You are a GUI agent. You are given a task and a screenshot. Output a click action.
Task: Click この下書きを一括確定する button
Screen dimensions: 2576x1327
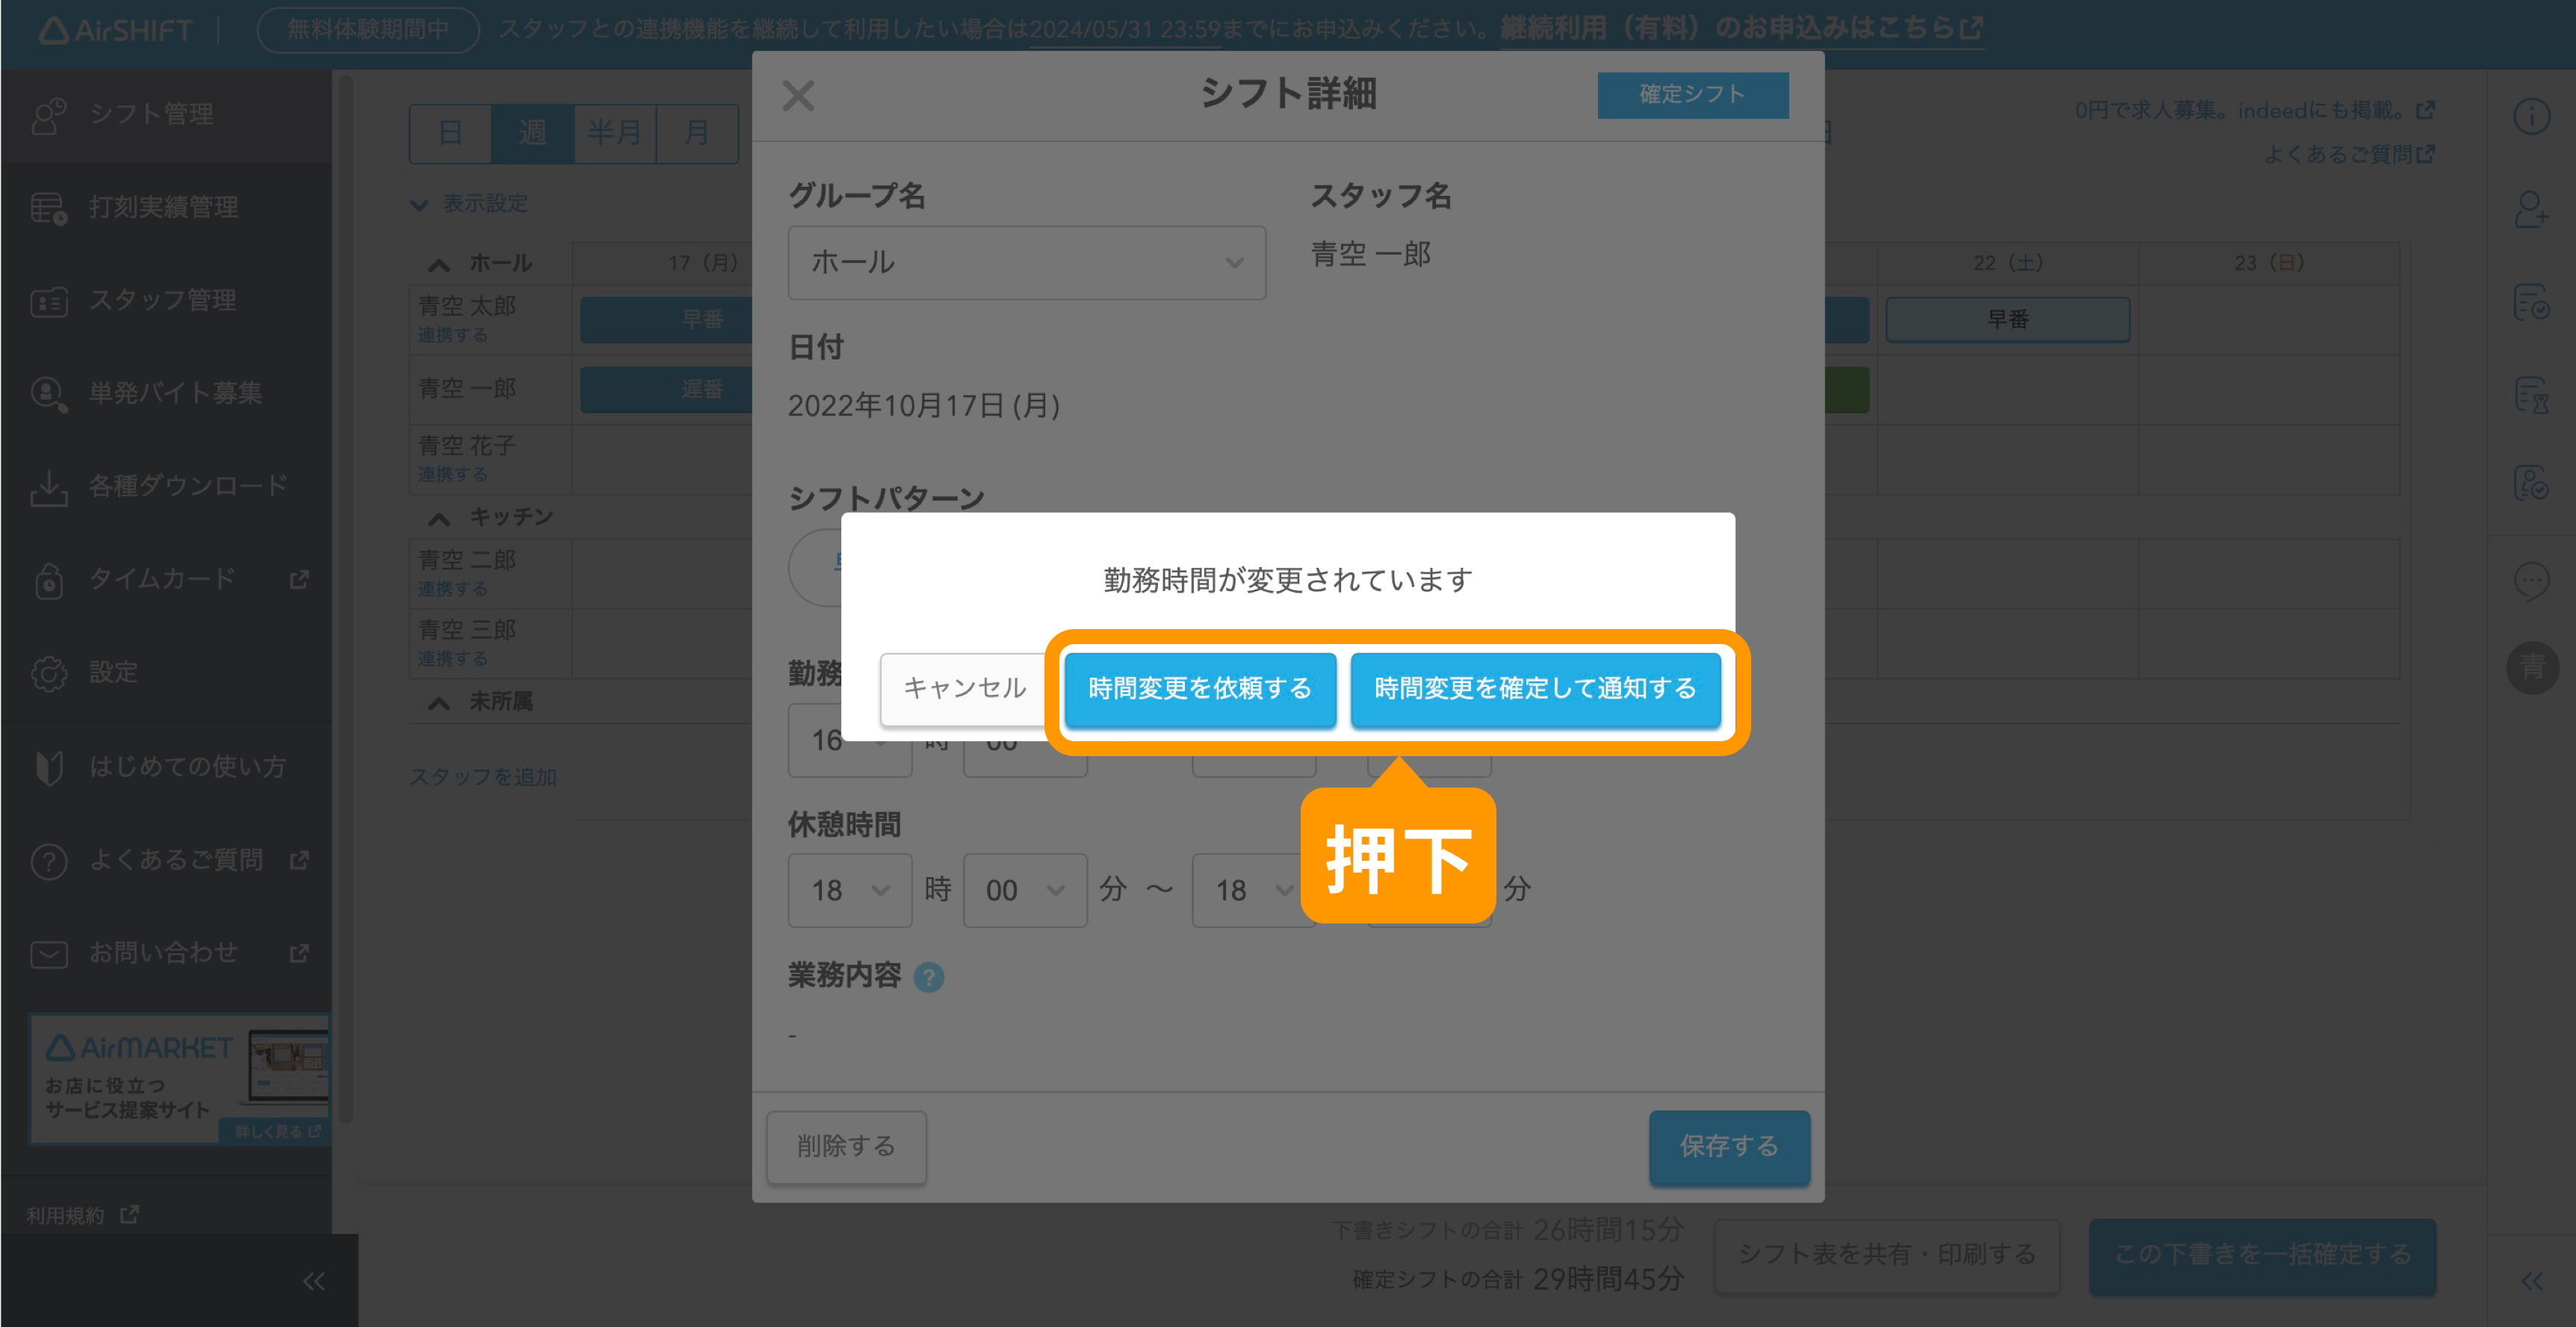click(2262, 1255)
